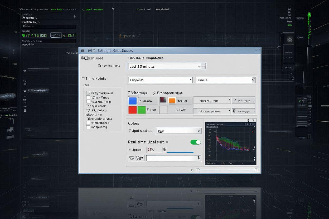Tick the last checkbox in Time Points list
The height and width of the screenshot is (219, 329).
(88, 127)
